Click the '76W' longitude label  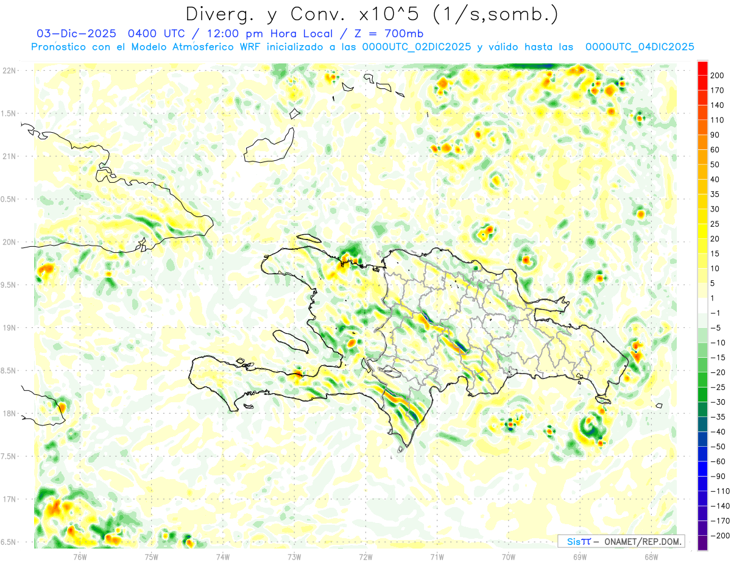click(80, 556)
